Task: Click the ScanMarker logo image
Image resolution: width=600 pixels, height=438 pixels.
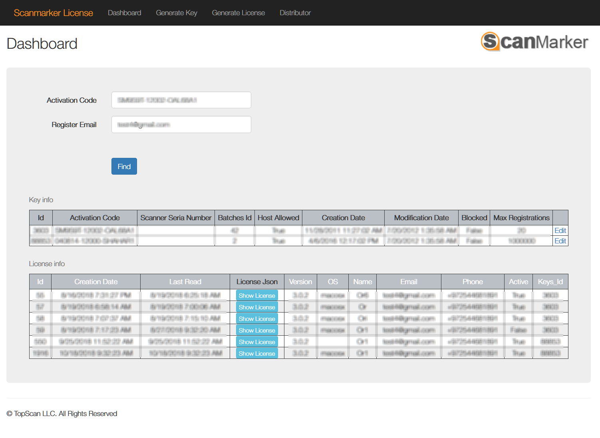Action: [x=534, y=42]
